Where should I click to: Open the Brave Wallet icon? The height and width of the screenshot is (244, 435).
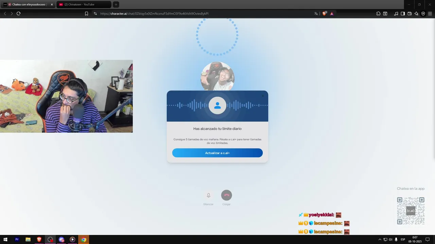(x=410, y=14)
